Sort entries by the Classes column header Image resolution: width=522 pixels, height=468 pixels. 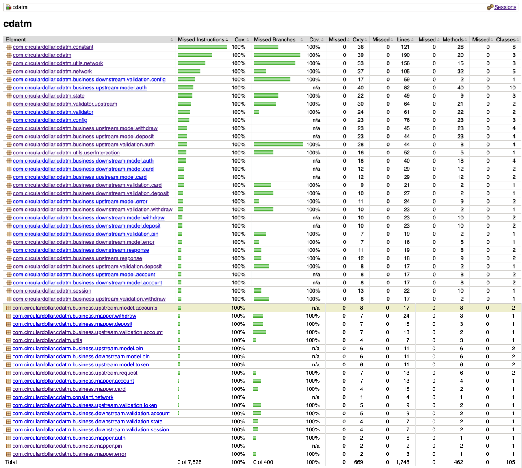click(x=506, y=39)
